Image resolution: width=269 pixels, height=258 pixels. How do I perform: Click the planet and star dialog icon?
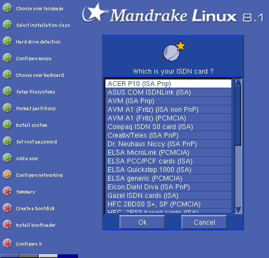(x=173, y=51)
